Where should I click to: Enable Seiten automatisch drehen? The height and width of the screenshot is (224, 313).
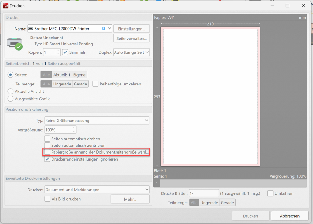point(47,139)
